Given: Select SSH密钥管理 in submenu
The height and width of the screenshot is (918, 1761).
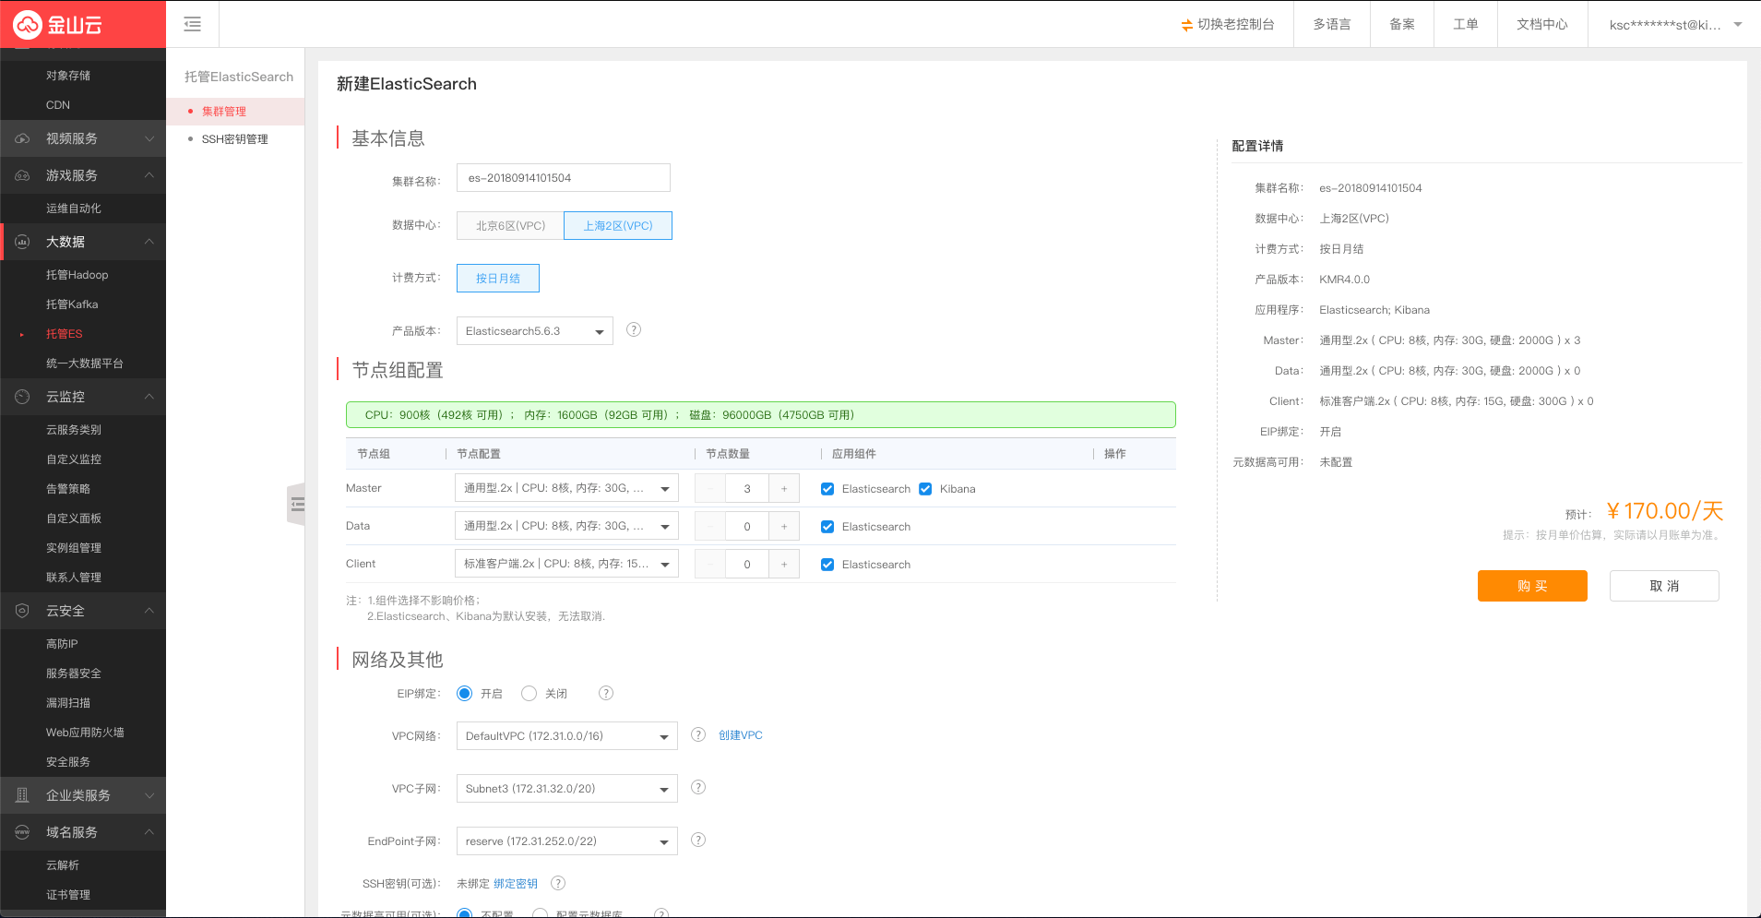Looking at the screenshot, I should (235, 138).
